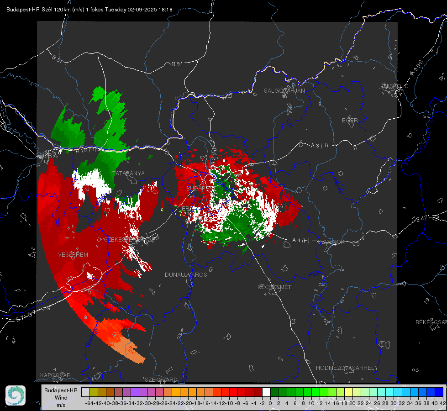Click the DUNAÚJVÁROS city label
Viewport: 447px width, 411px height.
click(x=186, y=274)
